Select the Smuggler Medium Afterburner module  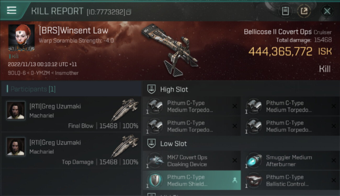(291, 161)
